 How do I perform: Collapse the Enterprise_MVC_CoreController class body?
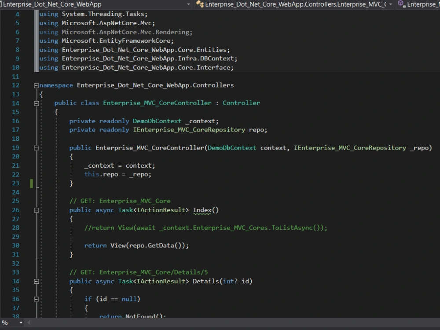click(37, 103)
